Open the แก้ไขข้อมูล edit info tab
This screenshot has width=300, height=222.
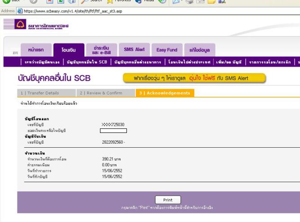200,50
